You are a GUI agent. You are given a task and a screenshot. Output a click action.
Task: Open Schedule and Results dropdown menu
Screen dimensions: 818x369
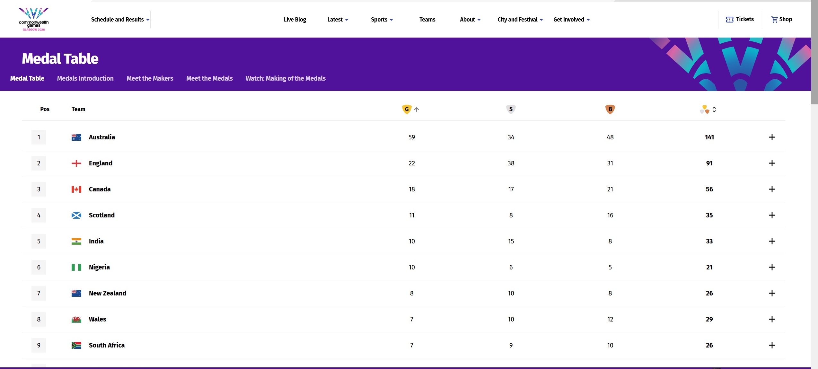pyautogui.click(x=120, y=20)
